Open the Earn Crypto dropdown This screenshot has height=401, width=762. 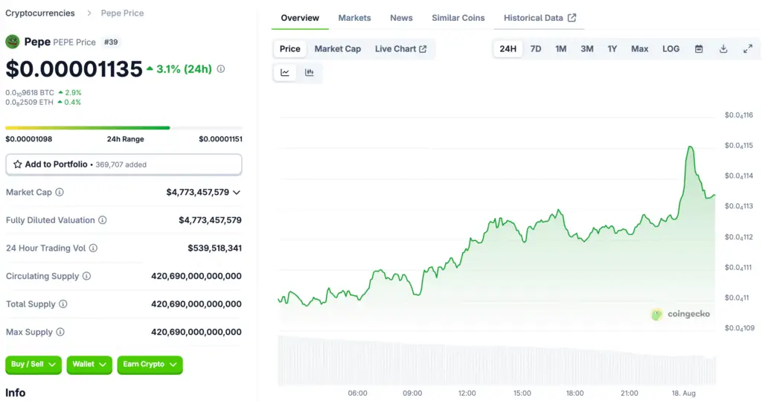point(150,365)
